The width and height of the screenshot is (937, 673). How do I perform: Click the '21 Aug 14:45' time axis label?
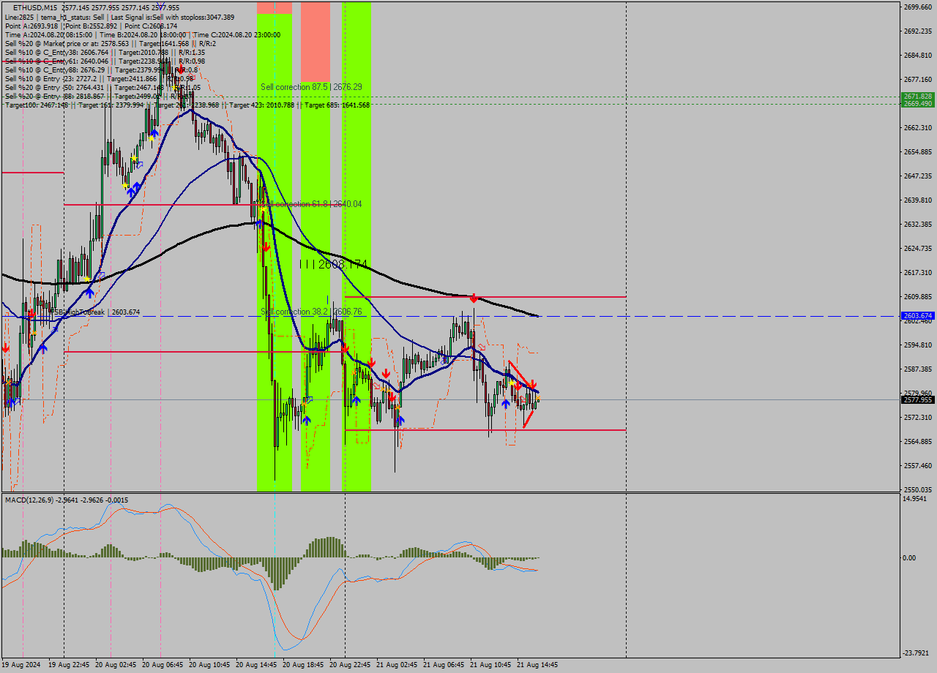(537, 665)
